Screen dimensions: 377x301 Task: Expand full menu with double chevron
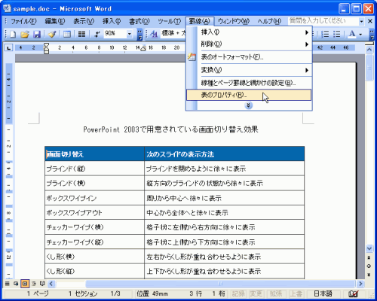248,105
